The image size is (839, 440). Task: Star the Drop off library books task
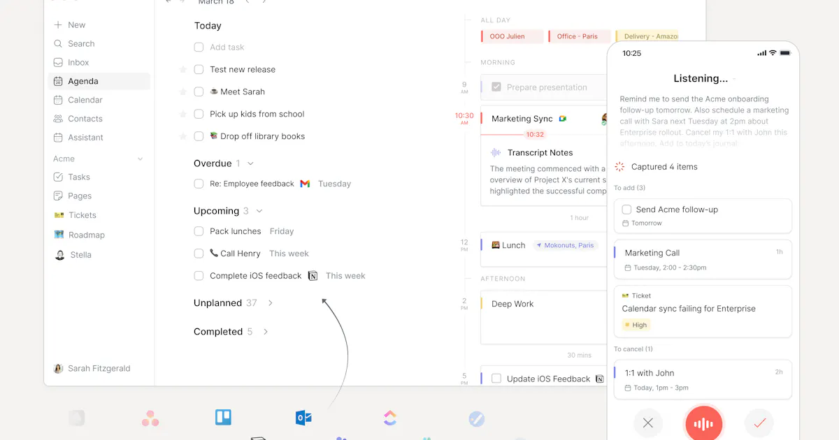tap(183, 136)
